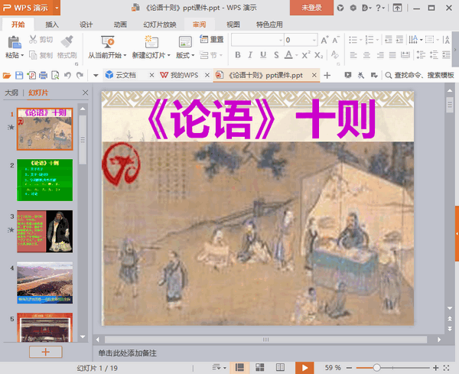This screenshot has height=374, width=459.
Task: Open the 幻灯片放映 ribbon tab
Action: tap(160, 24)
